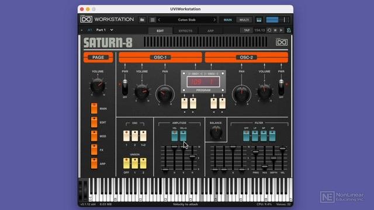This screenshot has height=210, width=374.
Task: Click the amplitude release slider
Action: (x=192, y=156)
